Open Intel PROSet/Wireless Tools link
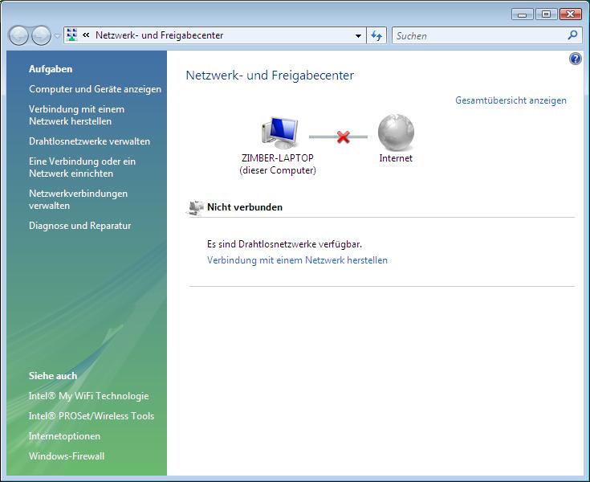 92,416
